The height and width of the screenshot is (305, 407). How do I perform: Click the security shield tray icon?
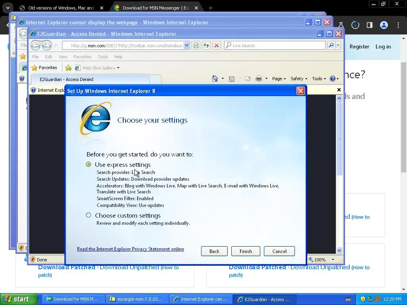point(363,299)
